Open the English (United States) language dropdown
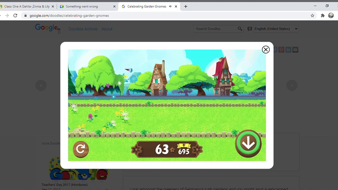 (x=276, y=29)
